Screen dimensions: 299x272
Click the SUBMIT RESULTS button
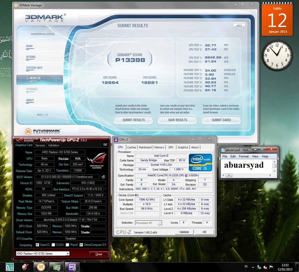pyautogui.click(x=134, y=120)
